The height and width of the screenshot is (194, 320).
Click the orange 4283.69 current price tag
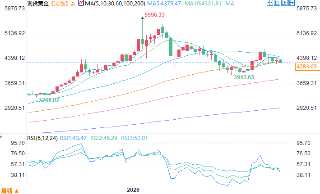pyautogui.click(x=307, y=67)
